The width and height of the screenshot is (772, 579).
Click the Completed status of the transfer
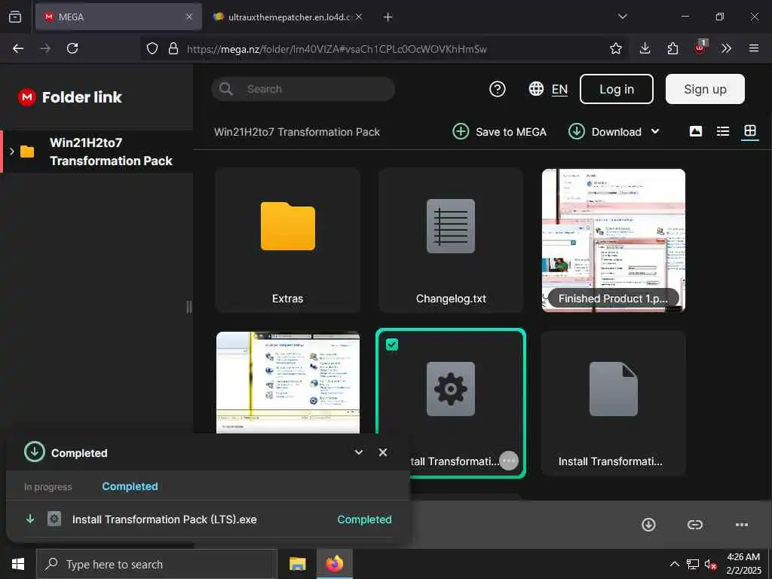point(364,519)
